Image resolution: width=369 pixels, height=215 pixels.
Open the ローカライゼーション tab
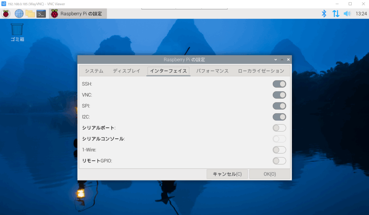click(261, 71)
